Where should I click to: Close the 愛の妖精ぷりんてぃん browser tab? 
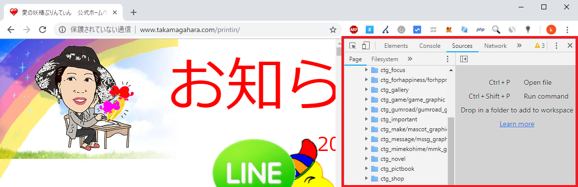[115, 12]
